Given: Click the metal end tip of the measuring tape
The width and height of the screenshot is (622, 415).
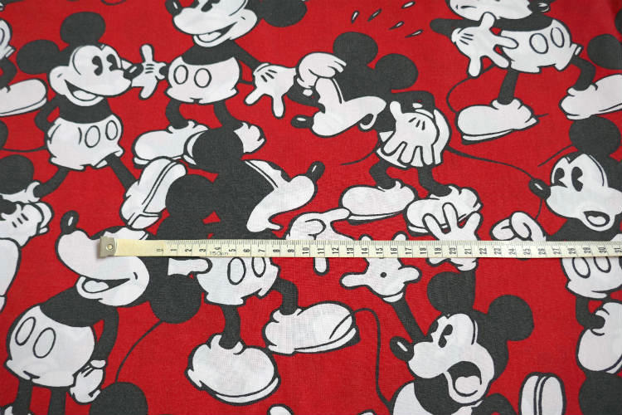Looking at the screenshot, I should pos(107,247).
